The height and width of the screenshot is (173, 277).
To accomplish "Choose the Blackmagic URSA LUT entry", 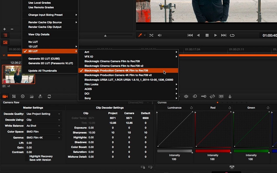I will (x=128, y=80).
